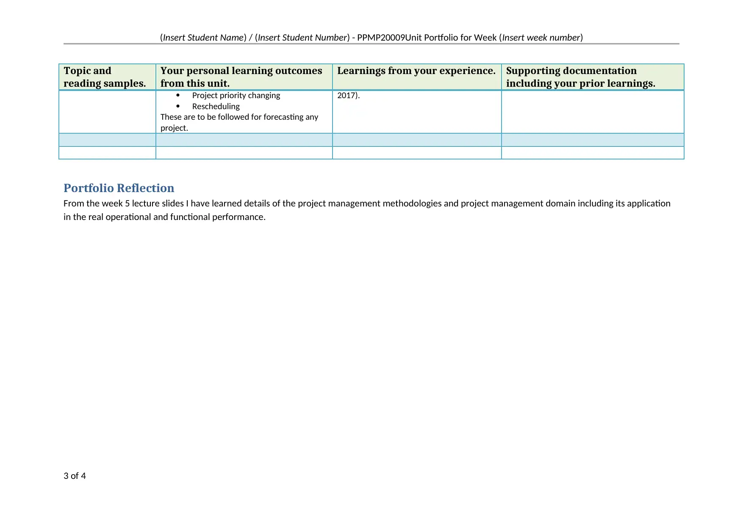743x525 pixels.
Task: Click the 'Project priority changing' bullet item
Action: click(236, 95)
